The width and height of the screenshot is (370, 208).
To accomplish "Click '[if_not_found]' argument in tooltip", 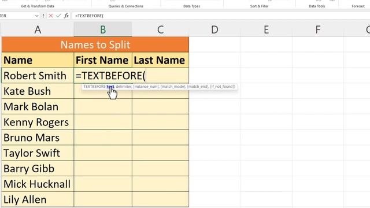I will click(x=222, y=87).
